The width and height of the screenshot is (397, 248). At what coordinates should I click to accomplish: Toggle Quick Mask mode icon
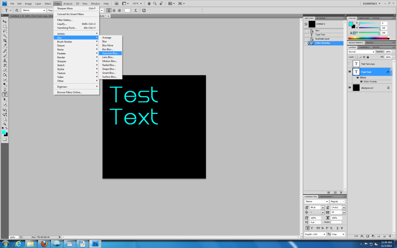tap(5, 139)
